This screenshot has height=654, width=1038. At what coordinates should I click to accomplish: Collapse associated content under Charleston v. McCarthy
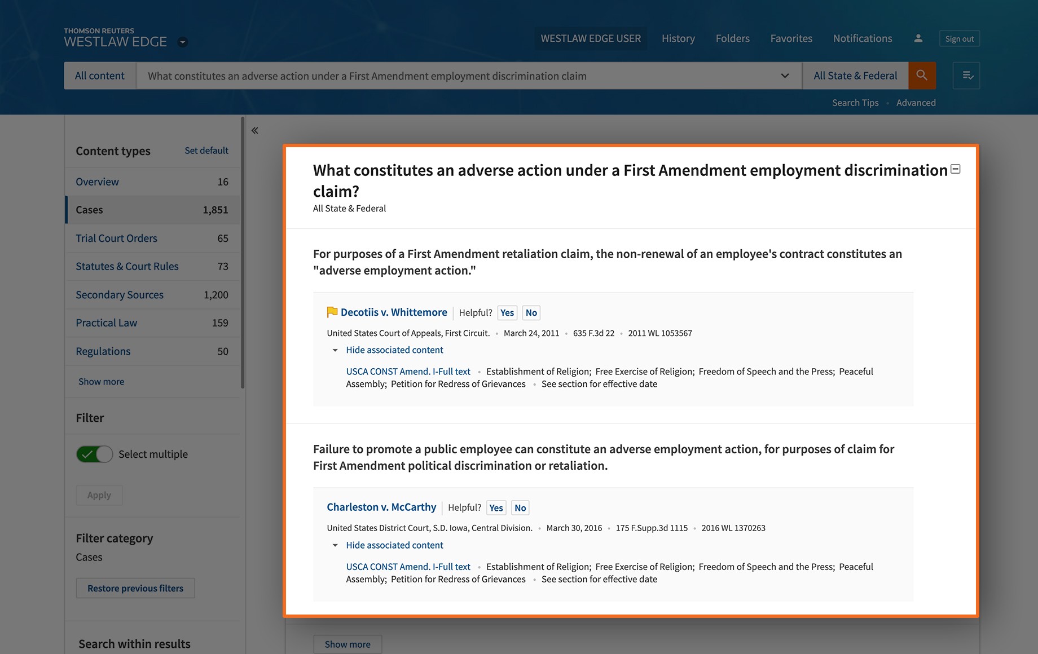pyautogui.click(x=394, y=545)
